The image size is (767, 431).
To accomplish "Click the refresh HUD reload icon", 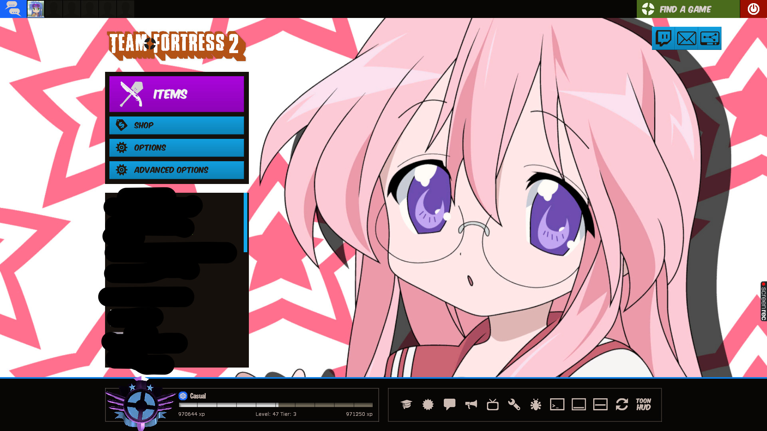I will coord(622,405).
